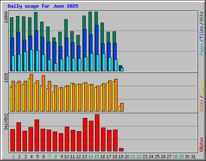Viewport: 206px width, 161px height.
Task: Click the 14900 axis label
Action: click(x=6, y=17)
